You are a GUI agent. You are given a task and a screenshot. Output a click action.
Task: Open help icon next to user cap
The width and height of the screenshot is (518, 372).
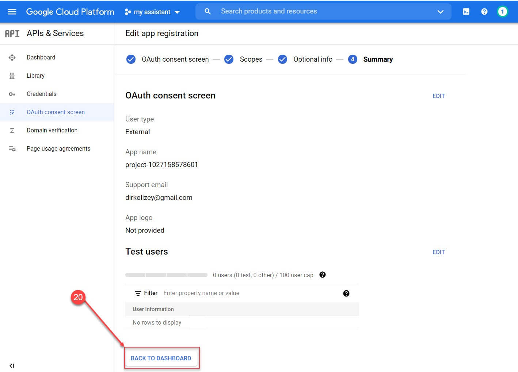click(x=322, y=275)
